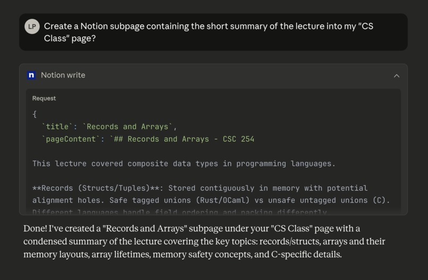Click the word "Class" in the user prompt
Screen dimensions: 428x280
[x=55, y=38]
